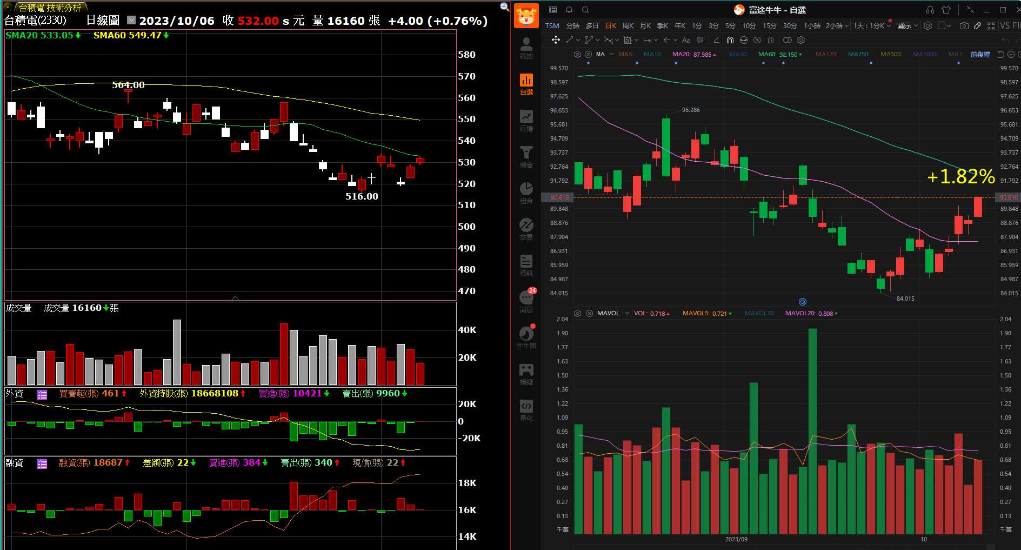
Task: Open the 牛牛圈 community sidebar icon
Action: [526, 337]
